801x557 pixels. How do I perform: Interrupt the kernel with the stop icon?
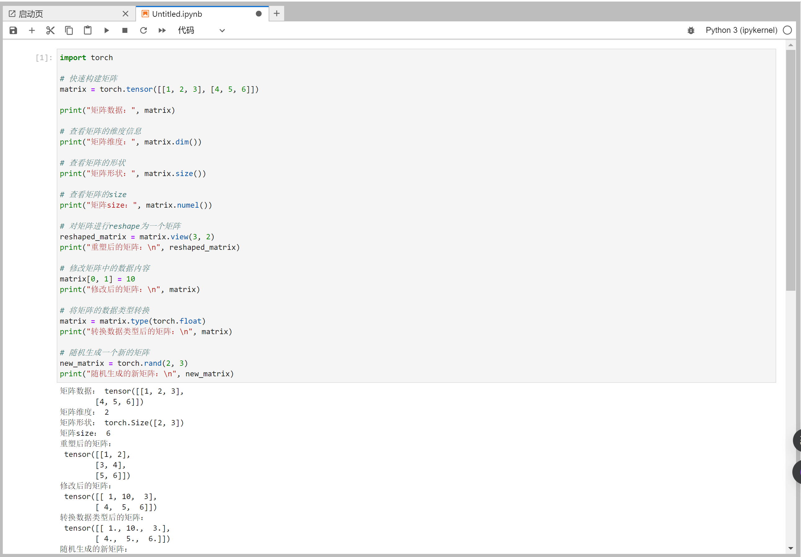tap(125, 30)
